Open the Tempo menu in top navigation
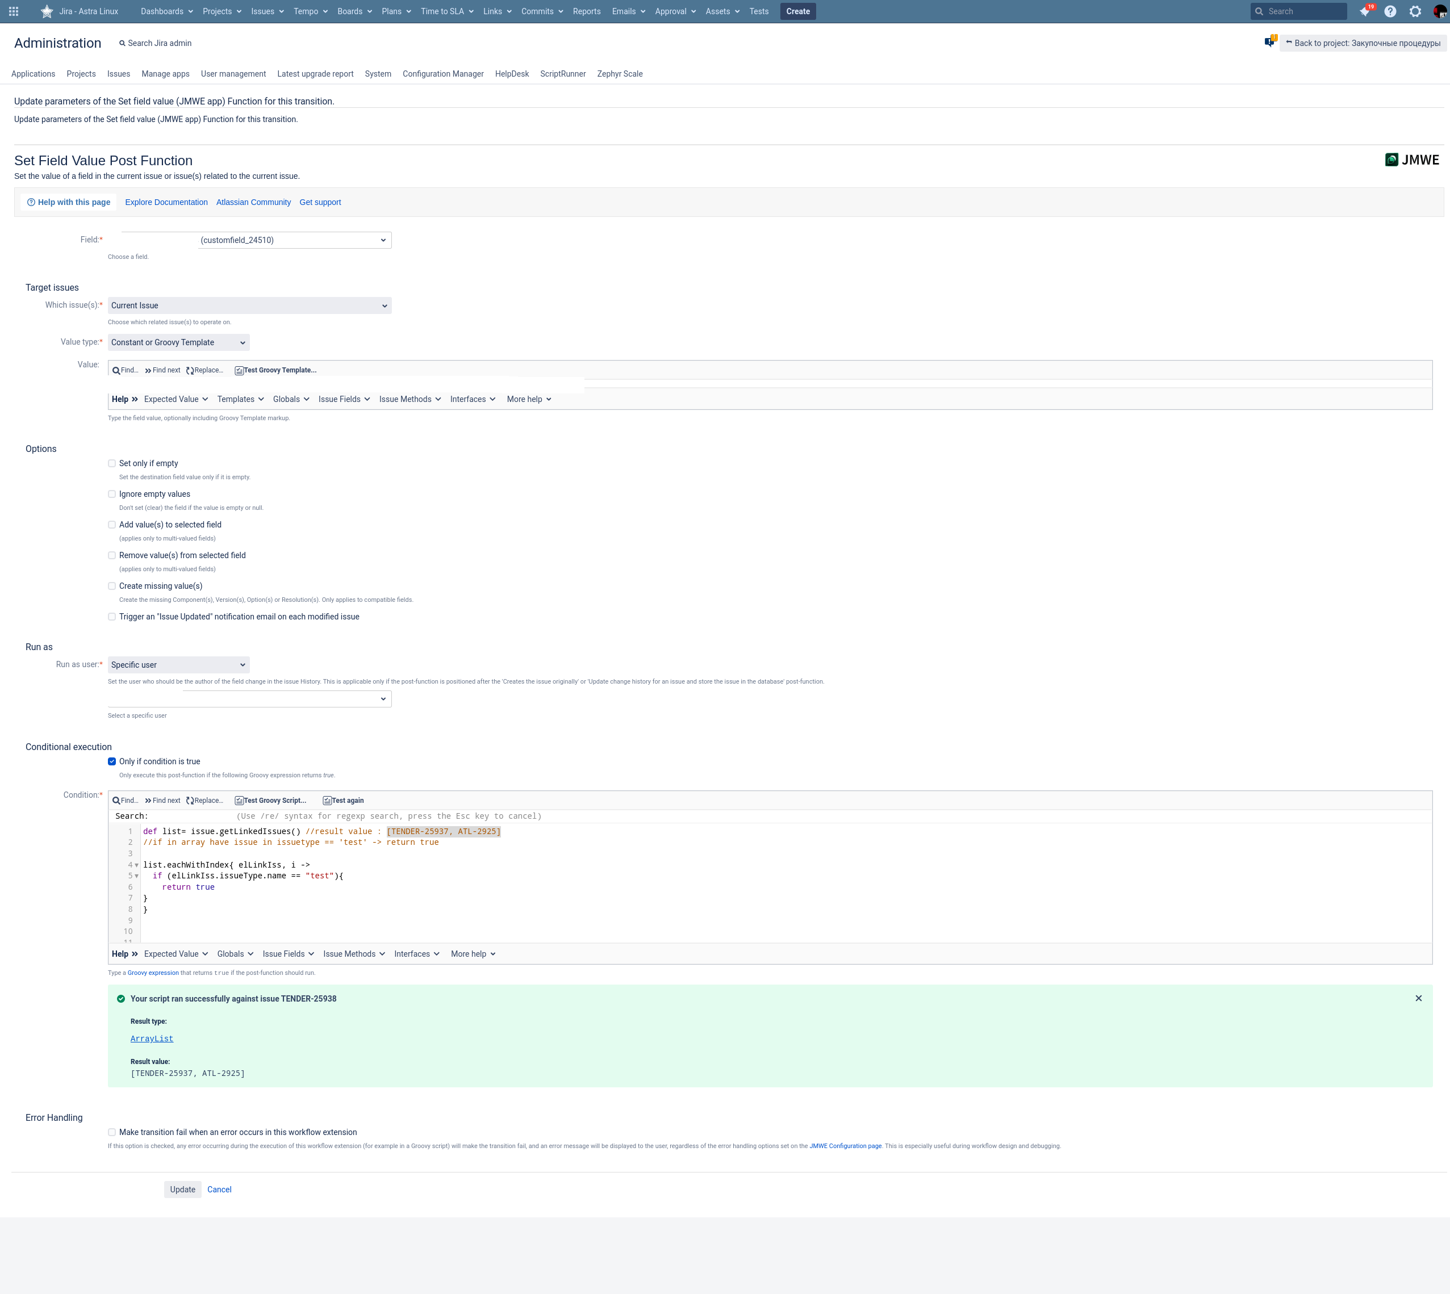The image size is (1450, 1294). click(x=311, y=11)
